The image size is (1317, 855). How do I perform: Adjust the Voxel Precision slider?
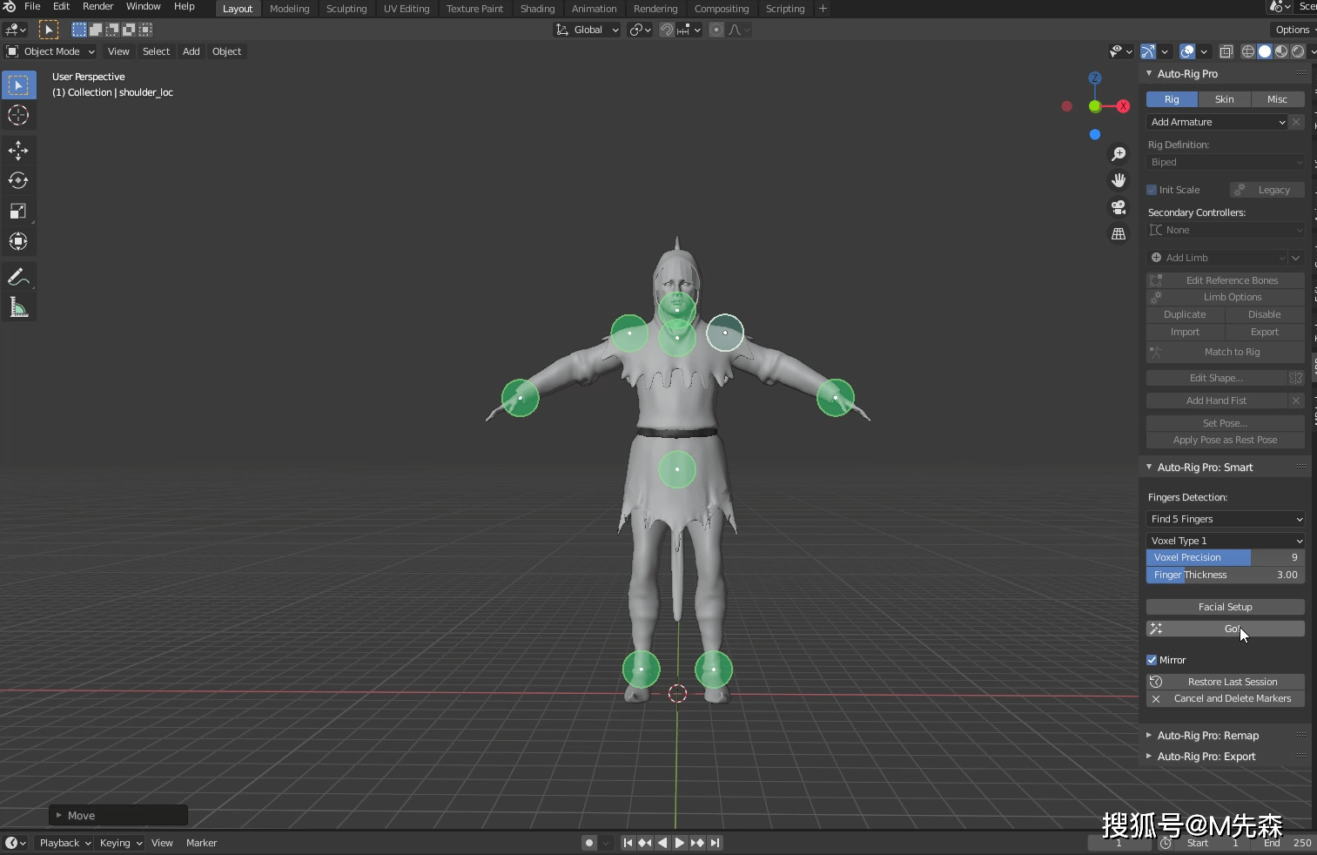pyautogui.click(x=1225, y=557)
